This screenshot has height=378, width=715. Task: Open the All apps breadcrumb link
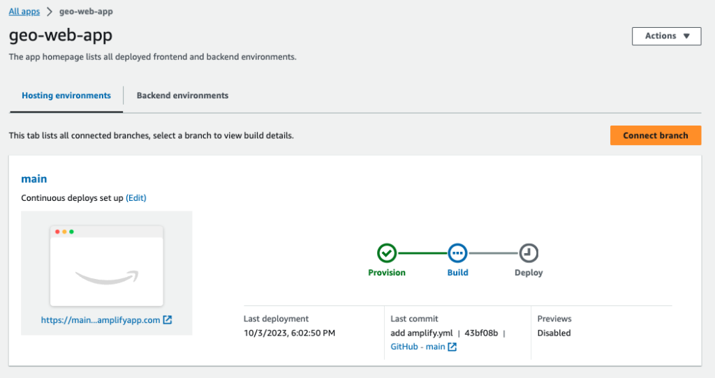(24, 11)
